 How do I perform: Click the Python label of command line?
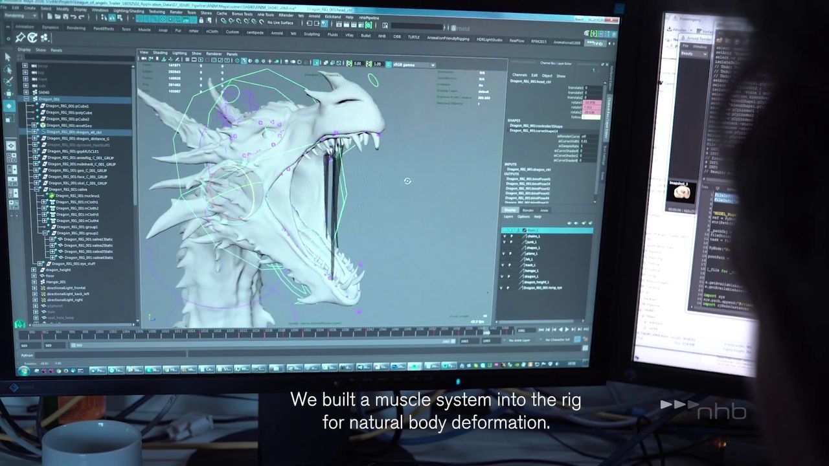pyautogui.click(x=27, y=355)
